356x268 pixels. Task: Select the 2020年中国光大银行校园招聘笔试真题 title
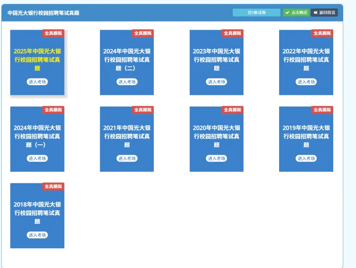[216, 136]
